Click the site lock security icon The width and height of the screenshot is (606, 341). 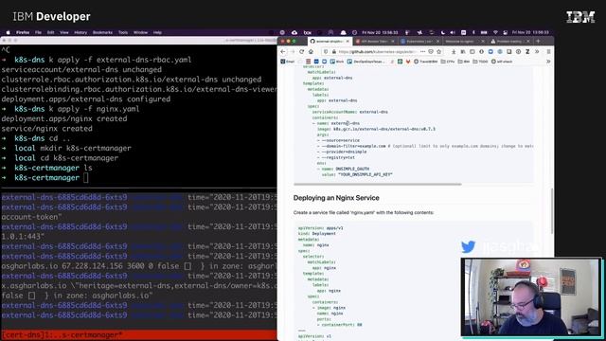334,52
